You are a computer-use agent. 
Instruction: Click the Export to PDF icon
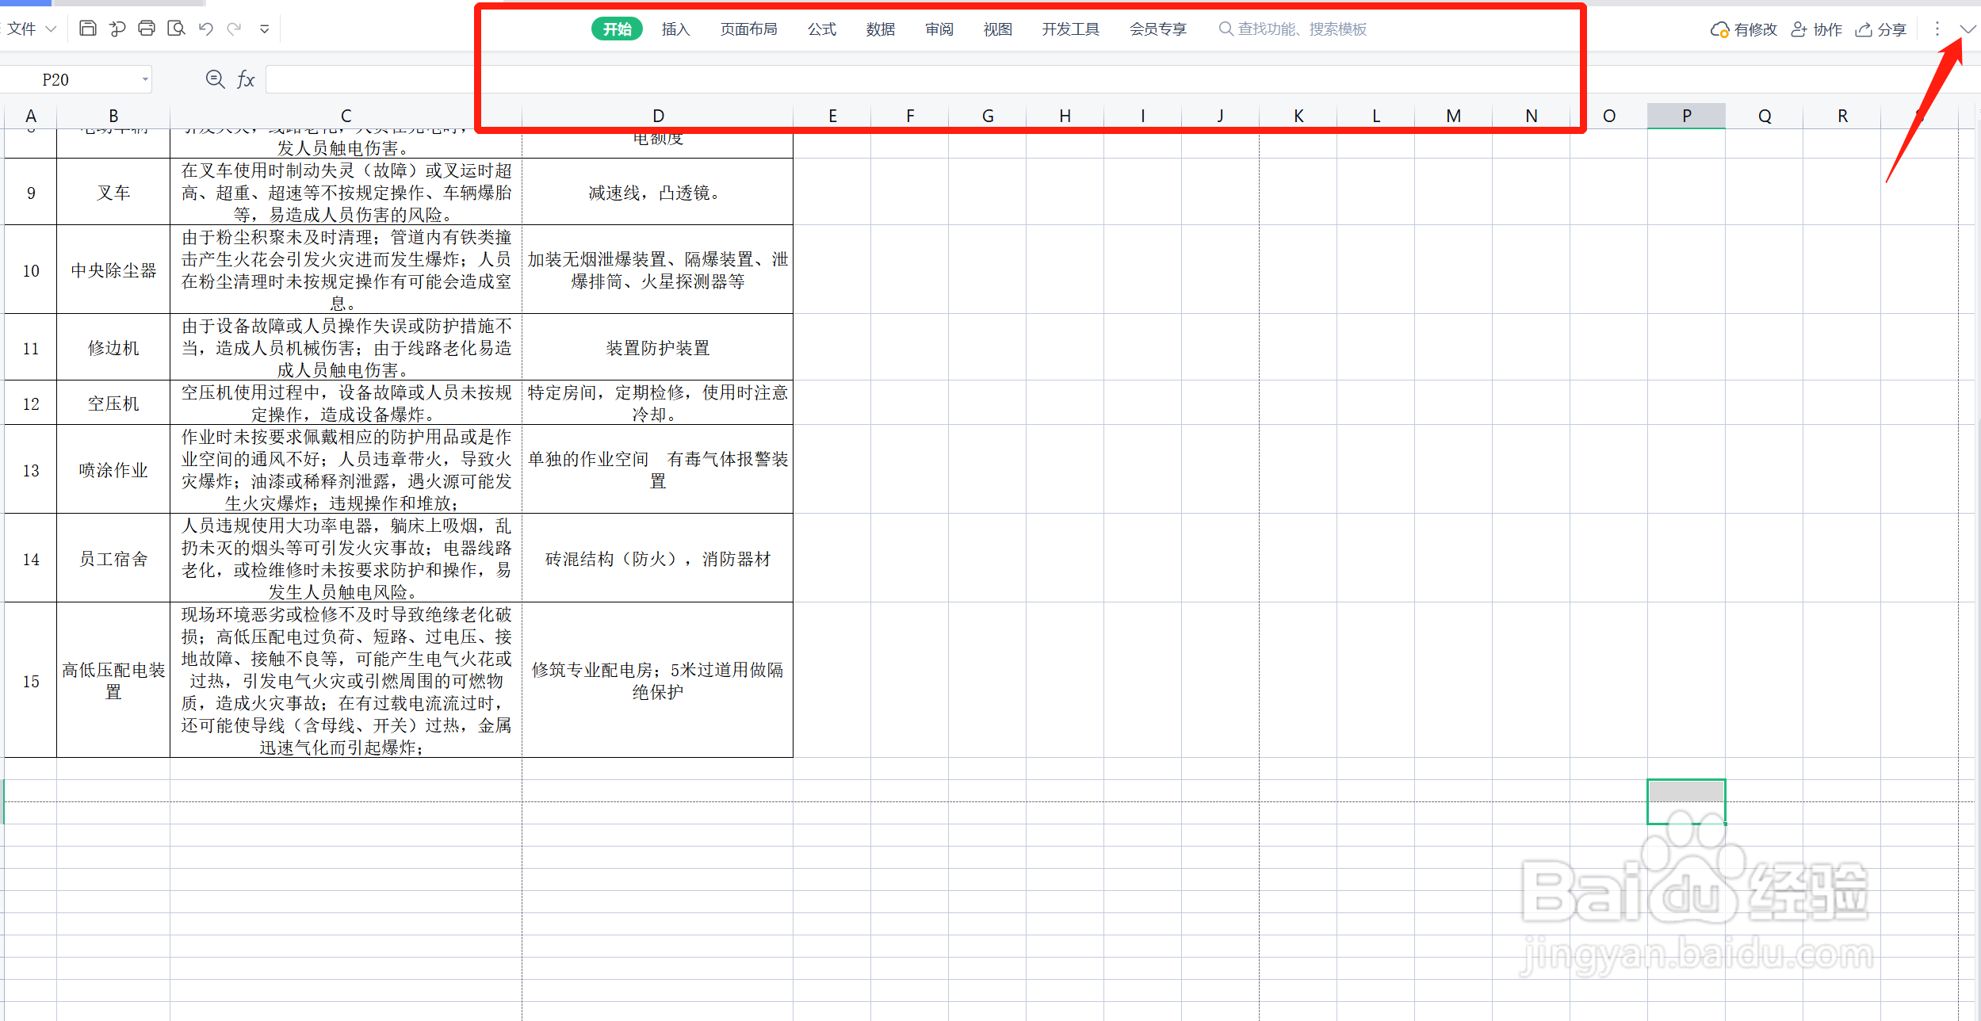click(x=117, y=28)
